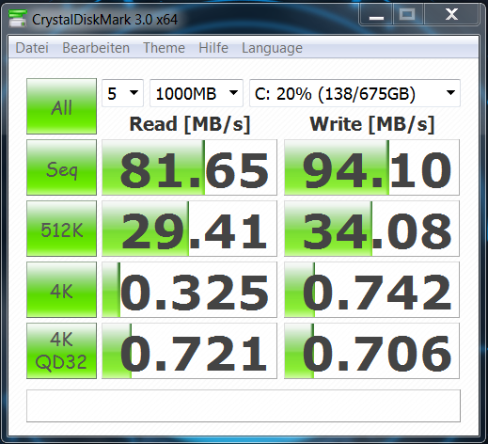Select the 4K QD32 read result 0.721
The height and width of the screenshot is (444, 488).
point(189,351)
